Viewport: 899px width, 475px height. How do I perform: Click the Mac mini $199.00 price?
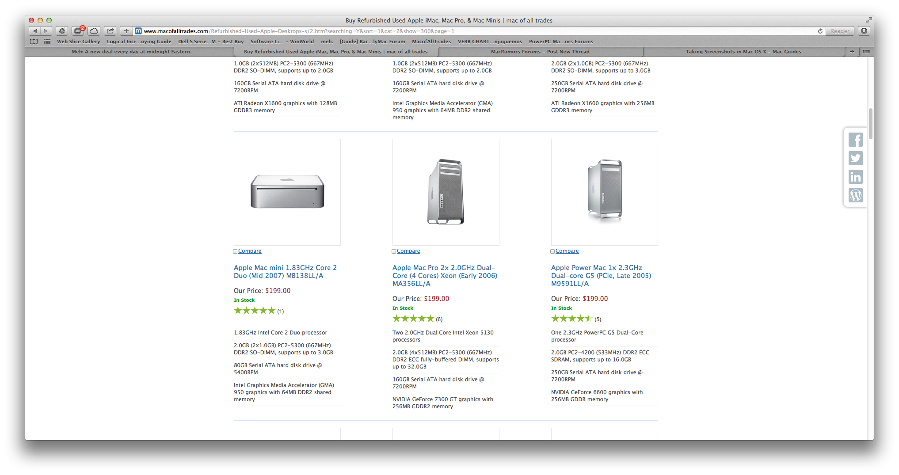[x=278, y=291]
